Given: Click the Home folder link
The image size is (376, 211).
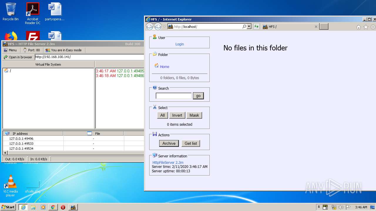Looking at the screenshot, I should (164, 67).
